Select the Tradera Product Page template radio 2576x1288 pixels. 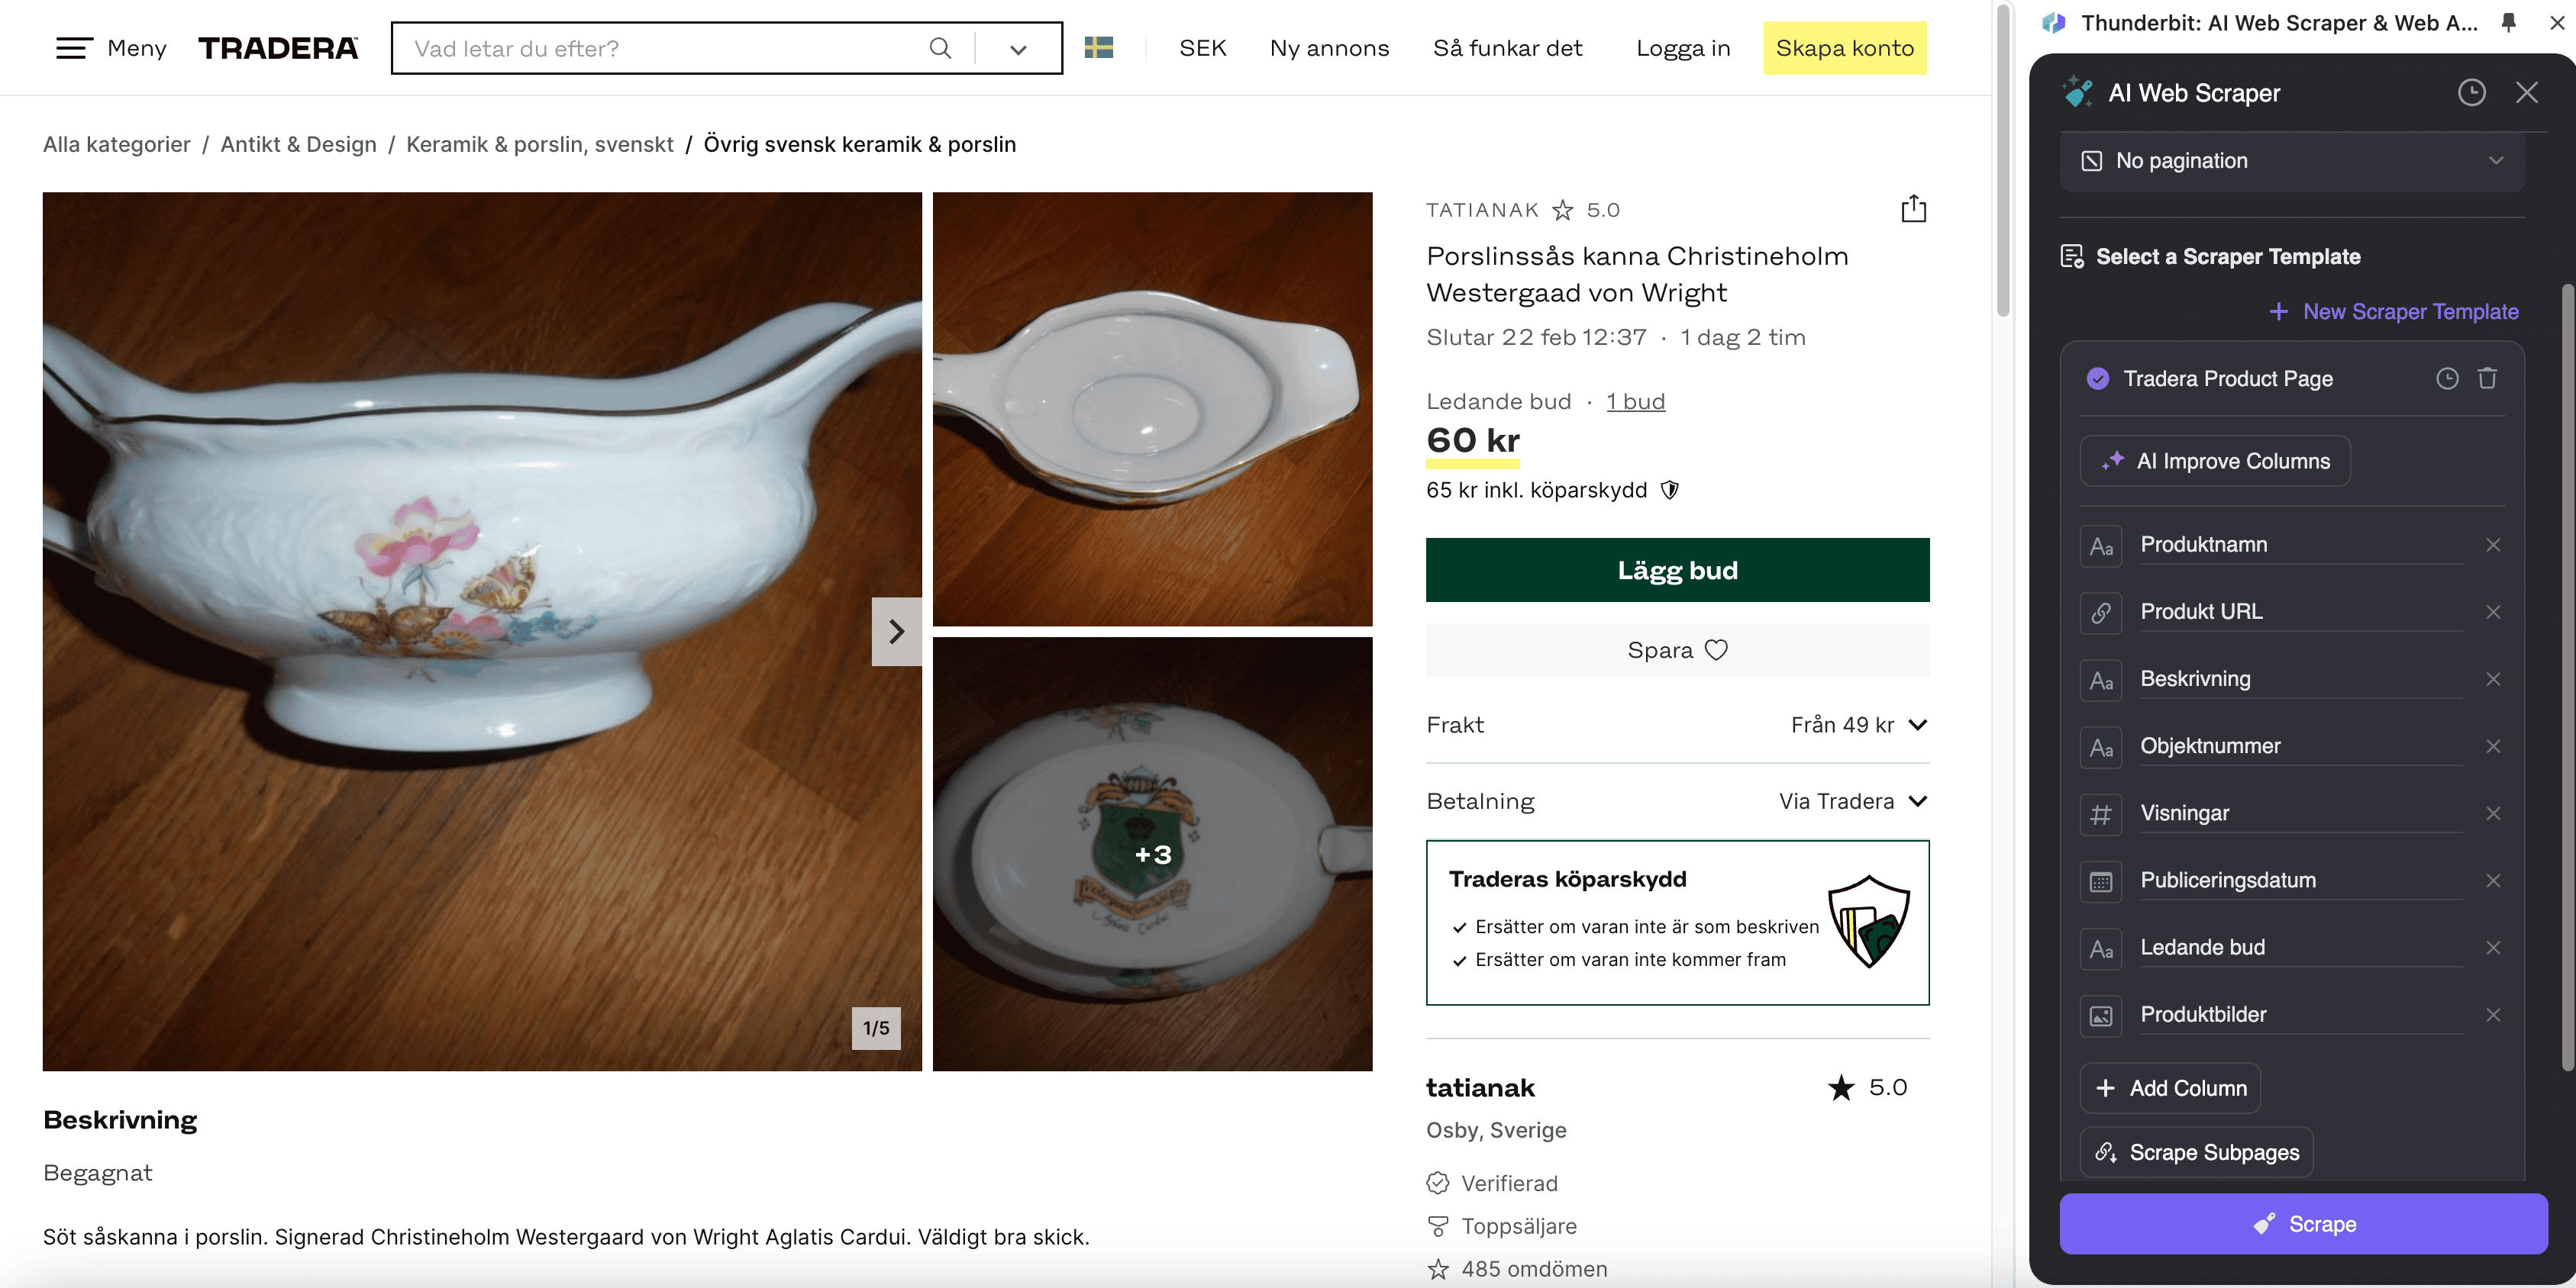(x=2098, y=378)
